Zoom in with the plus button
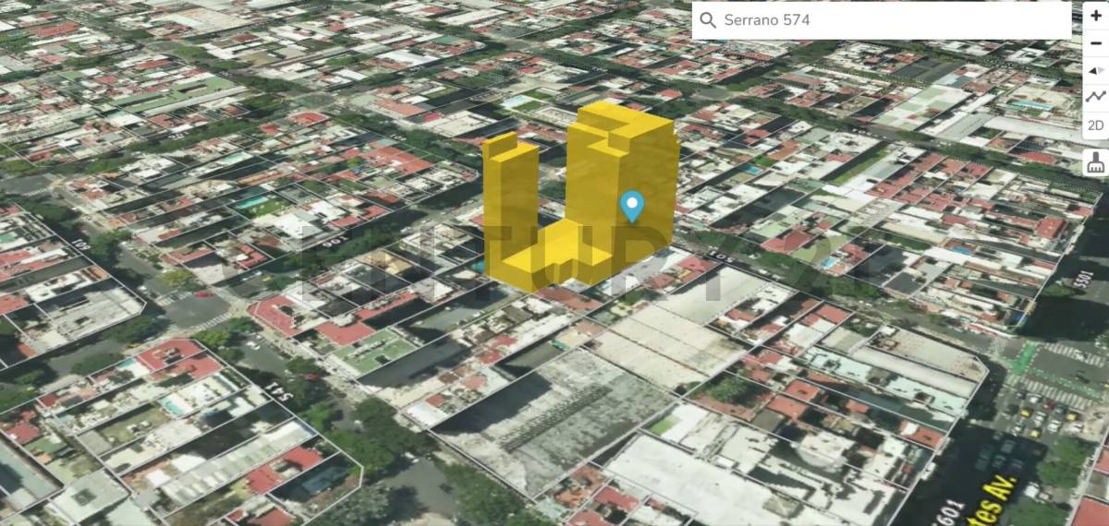This screenshot has width=1109, height=526. [x=1095, y=16]
